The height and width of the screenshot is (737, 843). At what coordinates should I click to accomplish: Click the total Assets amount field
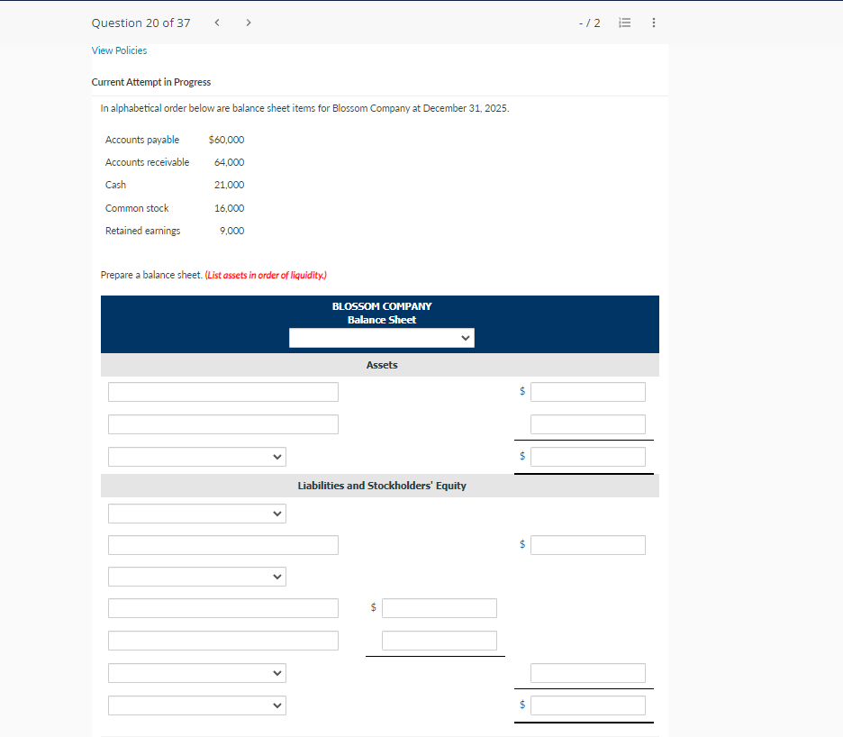[587, 456]
